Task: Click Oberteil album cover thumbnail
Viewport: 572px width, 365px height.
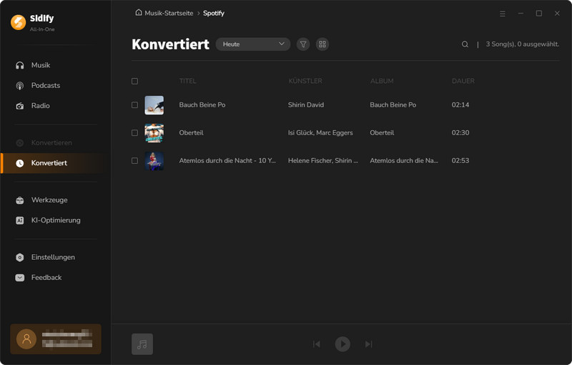Action: point(154,133)
